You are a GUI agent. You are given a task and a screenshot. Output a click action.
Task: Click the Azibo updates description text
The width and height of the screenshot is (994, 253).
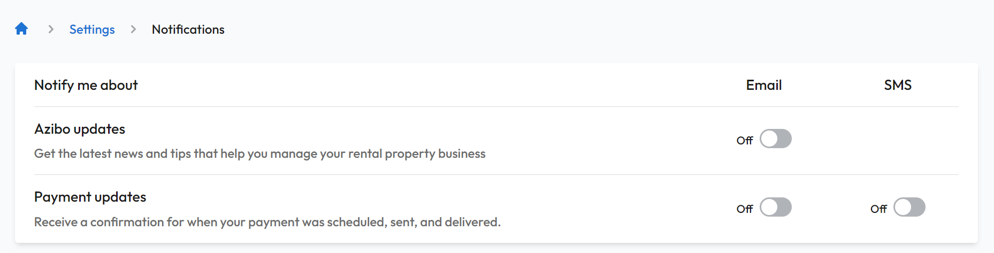(260, 154)
